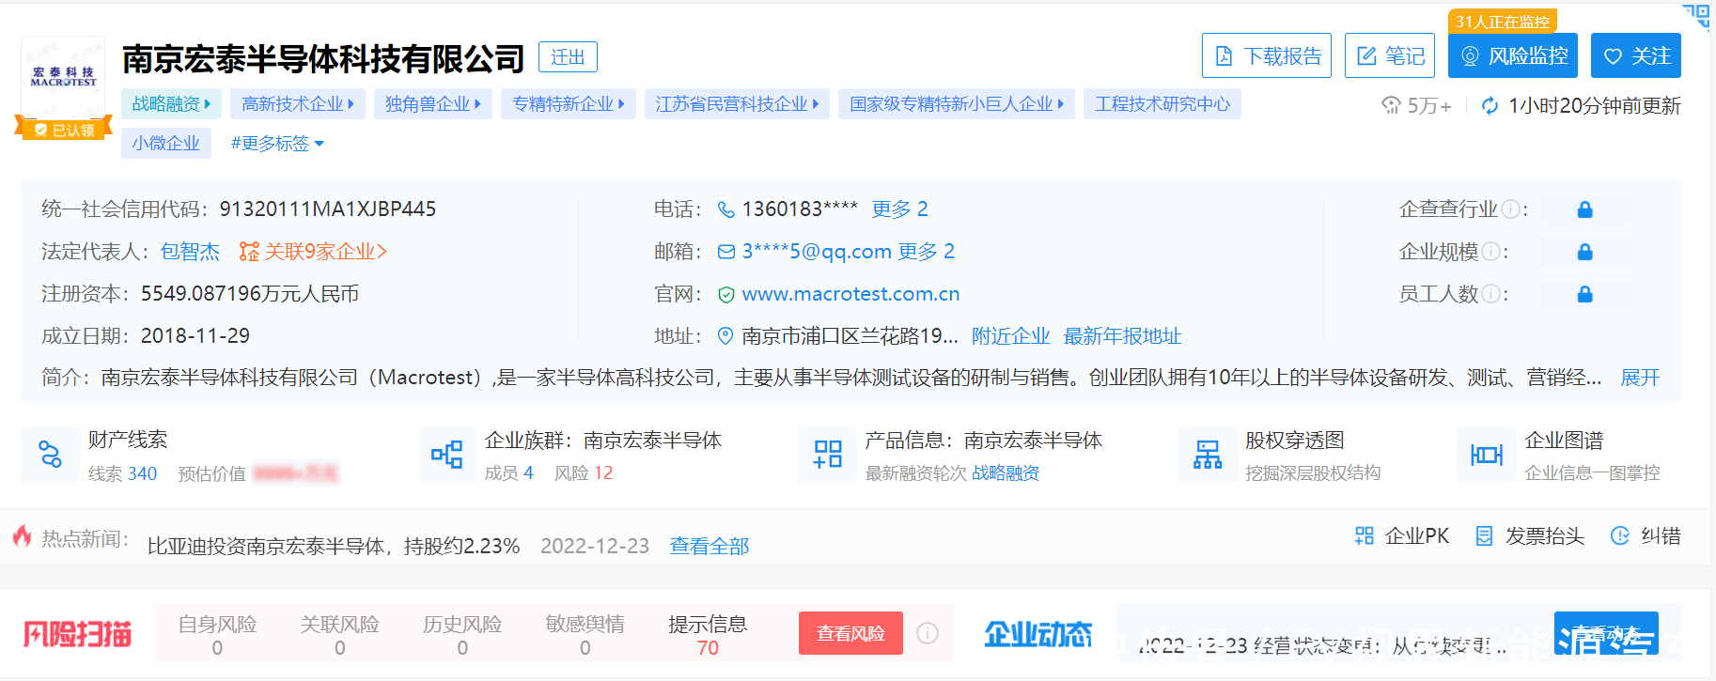
Task: Open 附近企业 link
Action: tap(1010, 335)
